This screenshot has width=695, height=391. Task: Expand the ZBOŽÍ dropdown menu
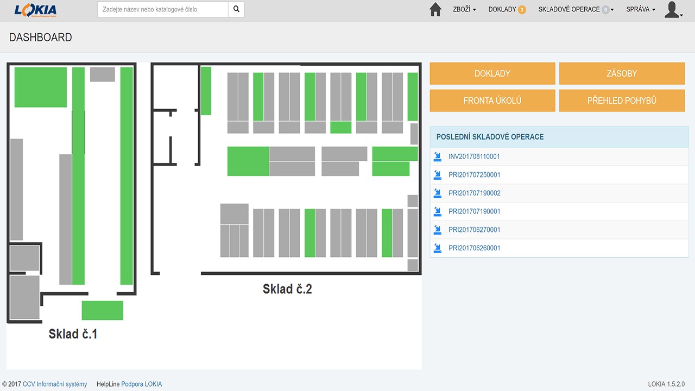pos(464,9)
